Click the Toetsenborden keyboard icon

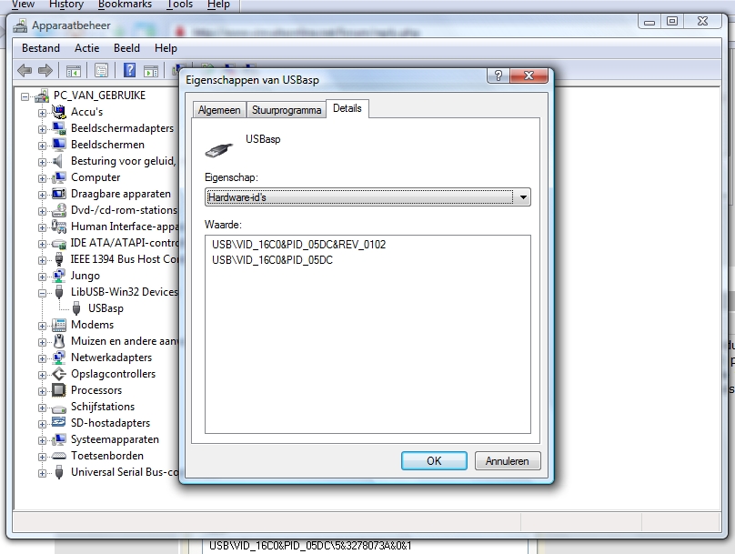(59, 456)
